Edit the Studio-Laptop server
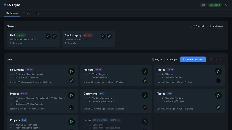 (109, 36)
